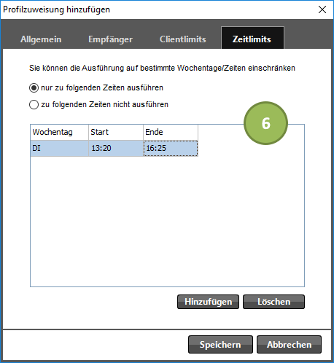Sort by the Wochentag column header
This screenshot has height=363, width=334.
click(x=60, y=132)
